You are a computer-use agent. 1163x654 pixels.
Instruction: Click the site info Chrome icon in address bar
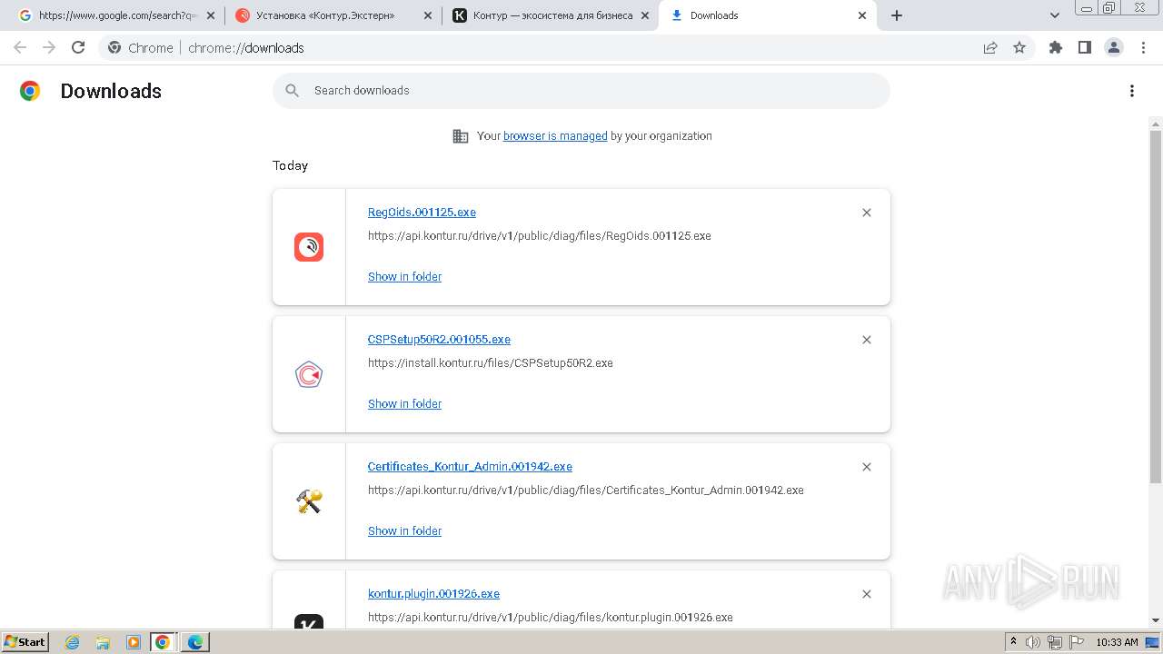(114, 47)
